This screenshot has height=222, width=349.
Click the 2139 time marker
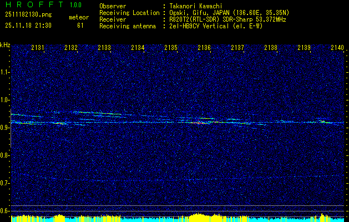304,48
